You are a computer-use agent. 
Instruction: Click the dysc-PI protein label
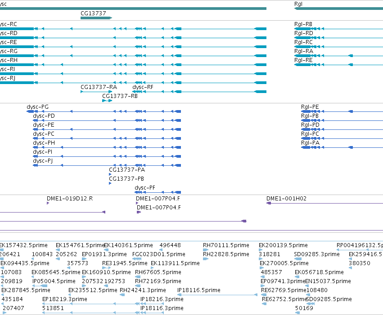click(x=42, y=152)
